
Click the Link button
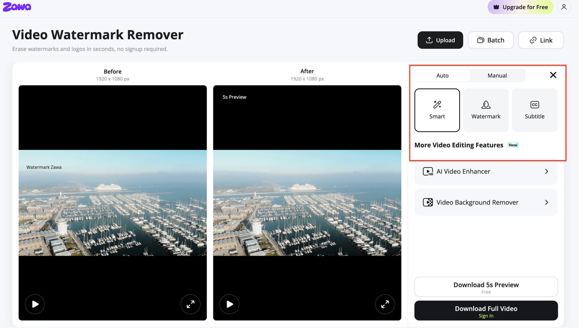541,40
